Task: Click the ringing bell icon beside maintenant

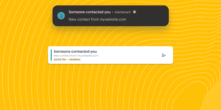Action: [135, 12]
